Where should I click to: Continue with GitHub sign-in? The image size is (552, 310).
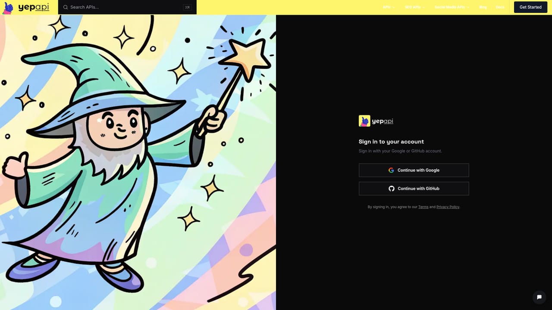tap(414, 189)
